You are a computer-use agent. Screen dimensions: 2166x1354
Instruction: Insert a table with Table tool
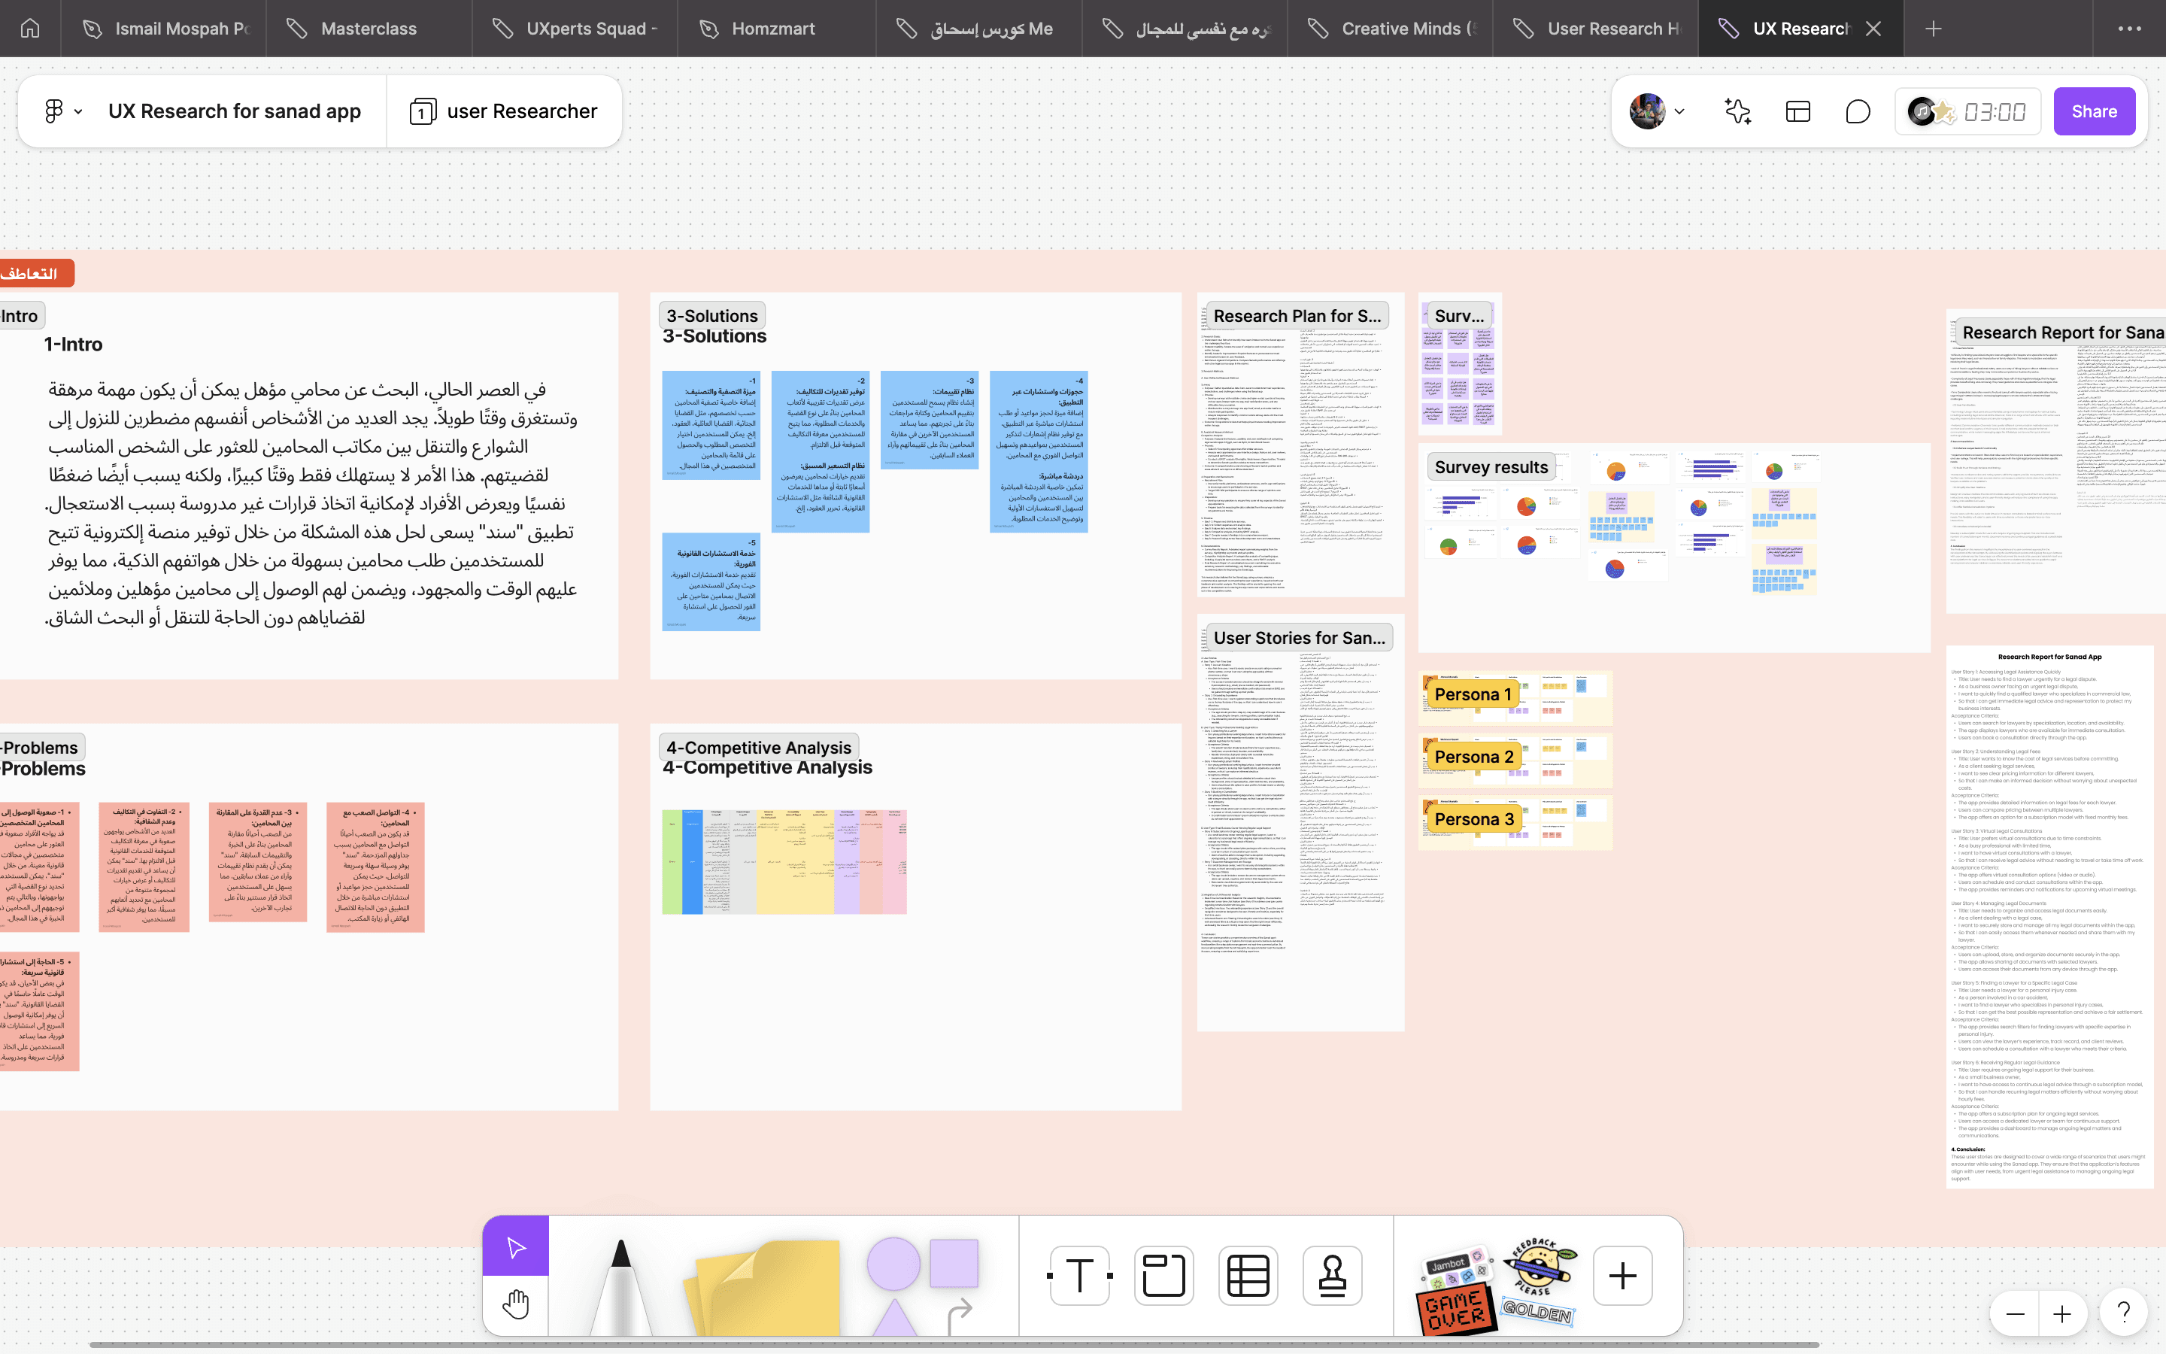coord(1248,1275)
